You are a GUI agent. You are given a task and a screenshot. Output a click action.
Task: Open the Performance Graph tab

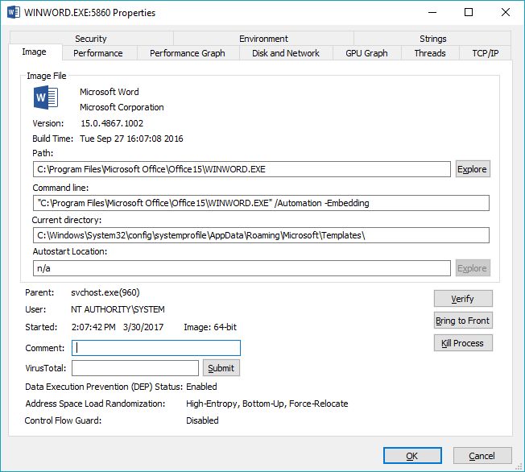[188, 53]
